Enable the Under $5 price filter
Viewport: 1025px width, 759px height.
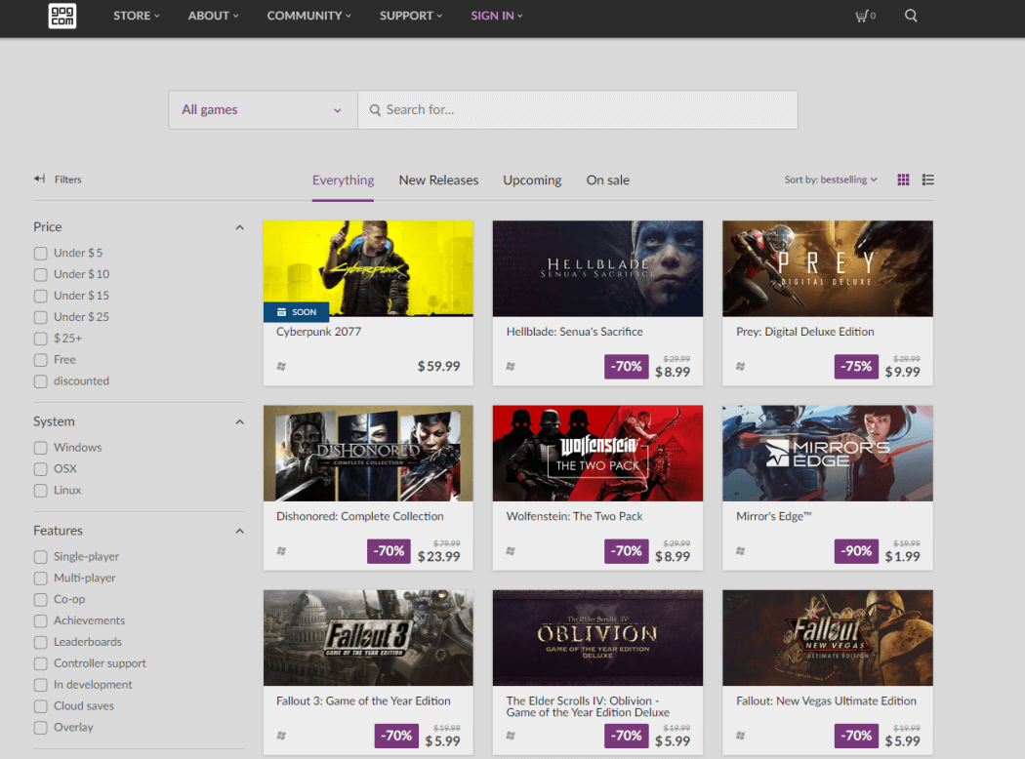(40, 253)
